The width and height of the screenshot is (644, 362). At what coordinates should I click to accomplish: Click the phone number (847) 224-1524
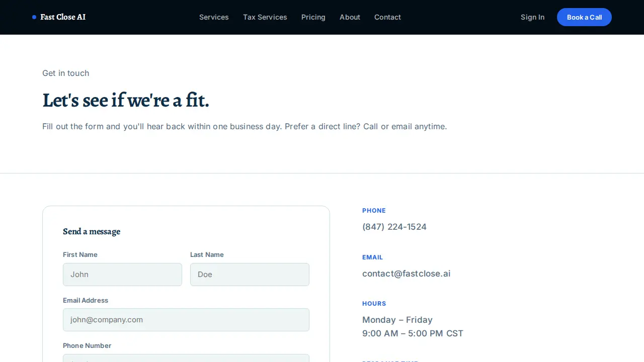pyautogui.click(x=394, y=227)
